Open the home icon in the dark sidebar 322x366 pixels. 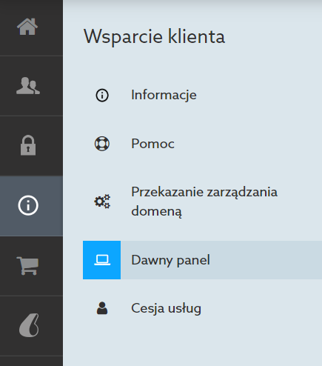(27, 27)
